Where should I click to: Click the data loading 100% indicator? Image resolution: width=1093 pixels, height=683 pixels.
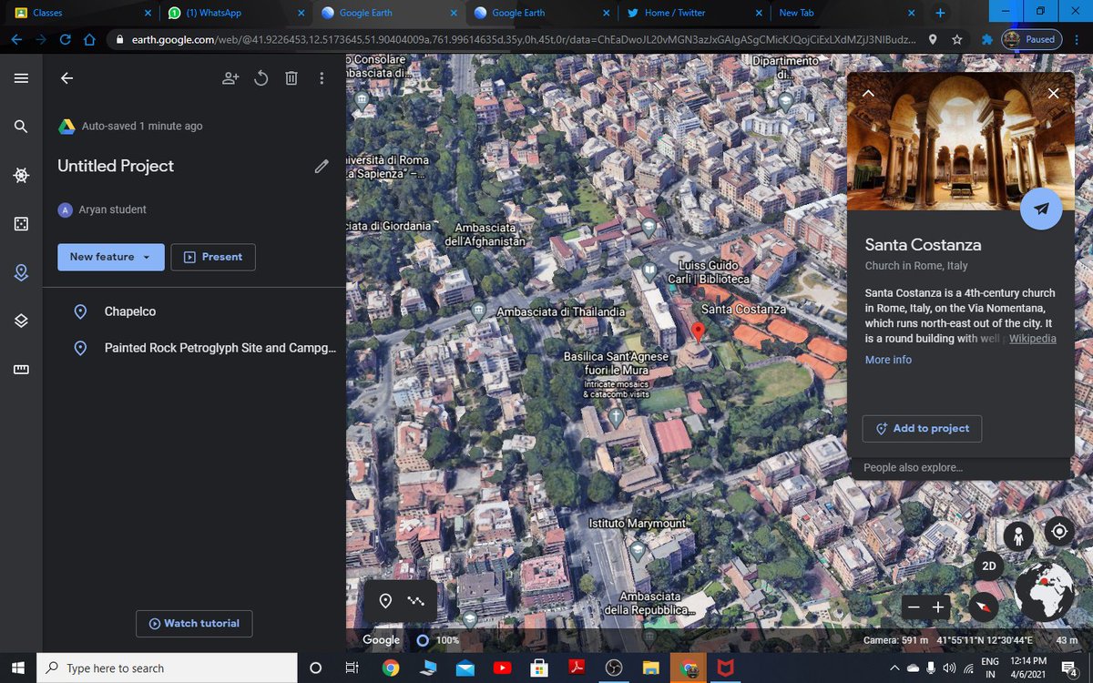437,640
